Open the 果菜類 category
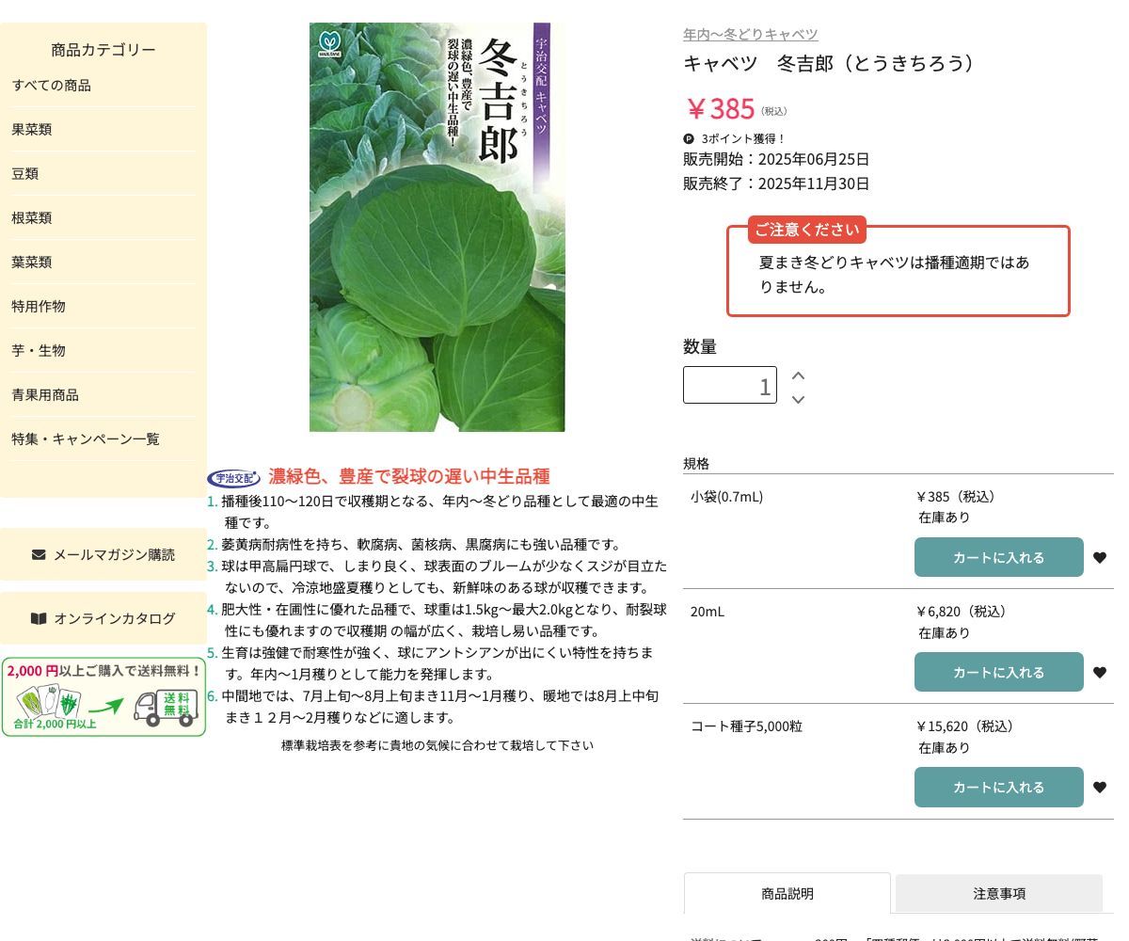Screen dimensions: 1129x941 (32, 130)
